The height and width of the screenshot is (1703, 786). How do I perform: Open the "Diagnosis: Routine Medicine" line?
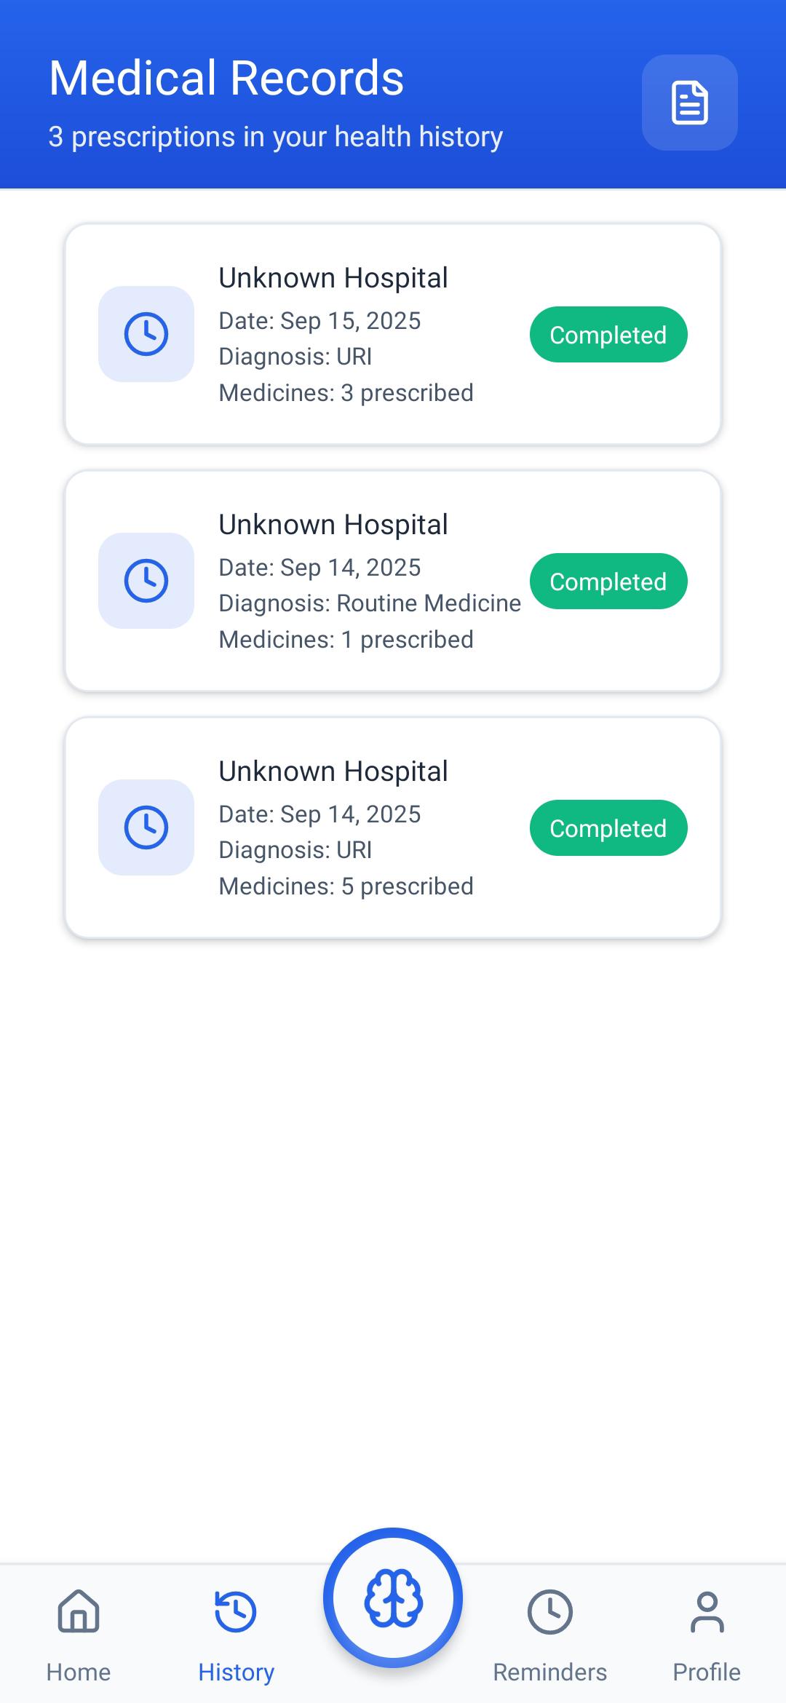point(370,603)
